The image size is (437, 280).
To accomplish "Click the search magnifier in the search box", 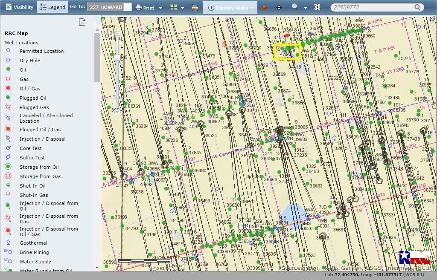I will pyautogui.click(x=417, y=7).
